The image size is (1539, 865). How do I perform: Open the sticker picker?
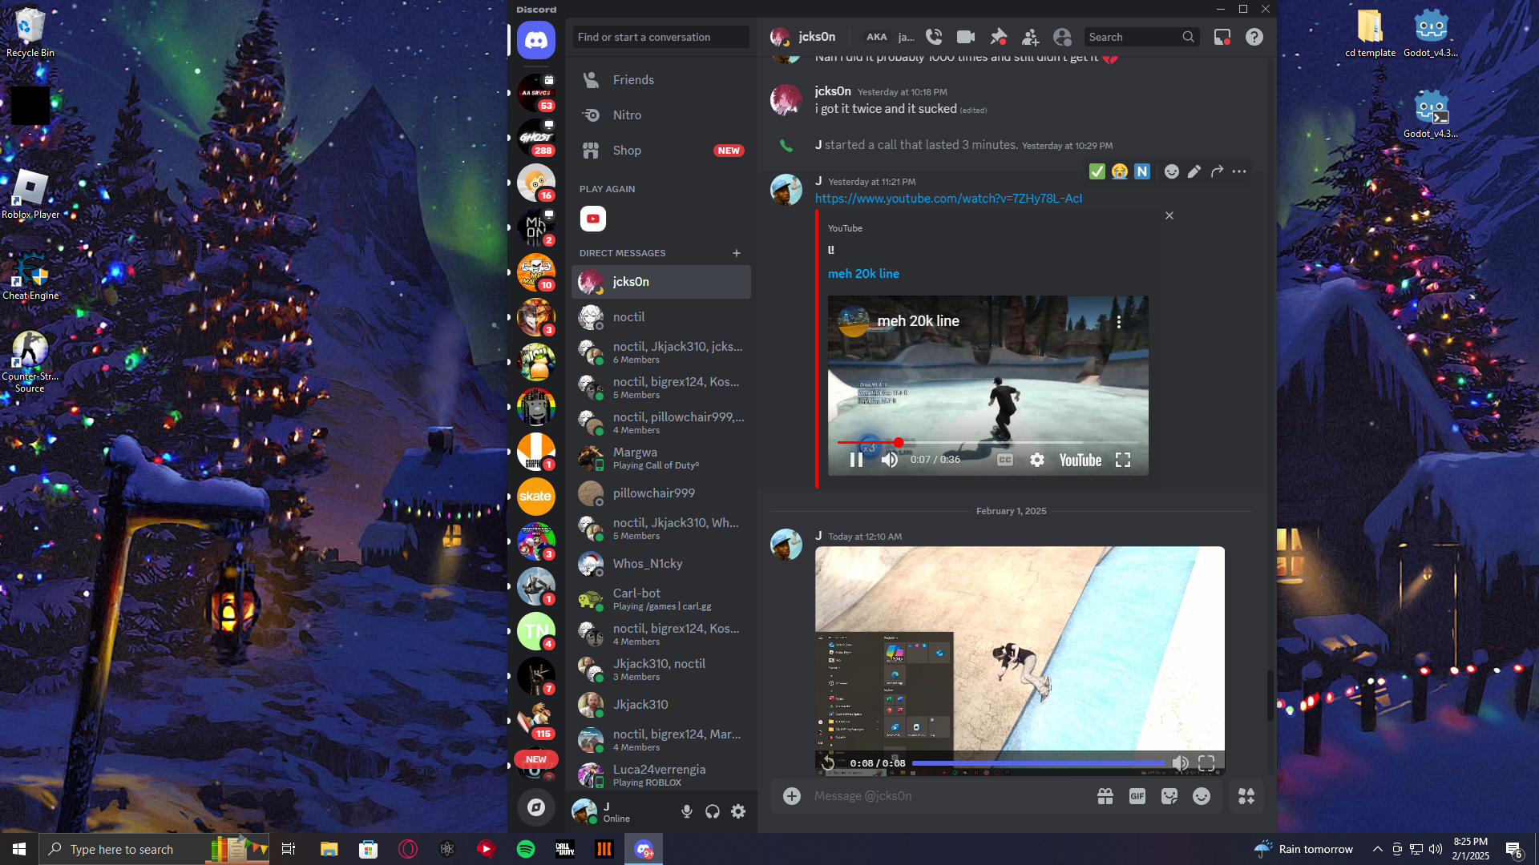[x=1169, y=796]
